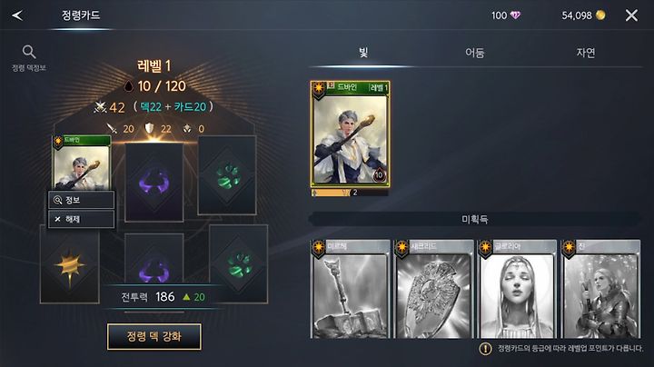Open the unobtained 글로리아 card
This screenshot has height=367, width=654.
[x=517, y=289]
